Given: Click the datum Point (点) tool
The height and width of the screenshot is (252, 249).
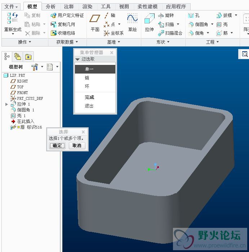Looking at the screenshot, I should click(110, 24).
